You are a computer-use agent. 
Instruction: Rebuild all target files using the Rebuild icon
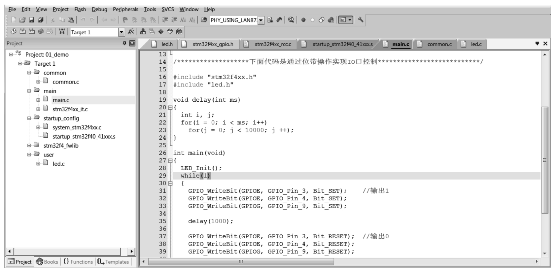pos(32,32)
